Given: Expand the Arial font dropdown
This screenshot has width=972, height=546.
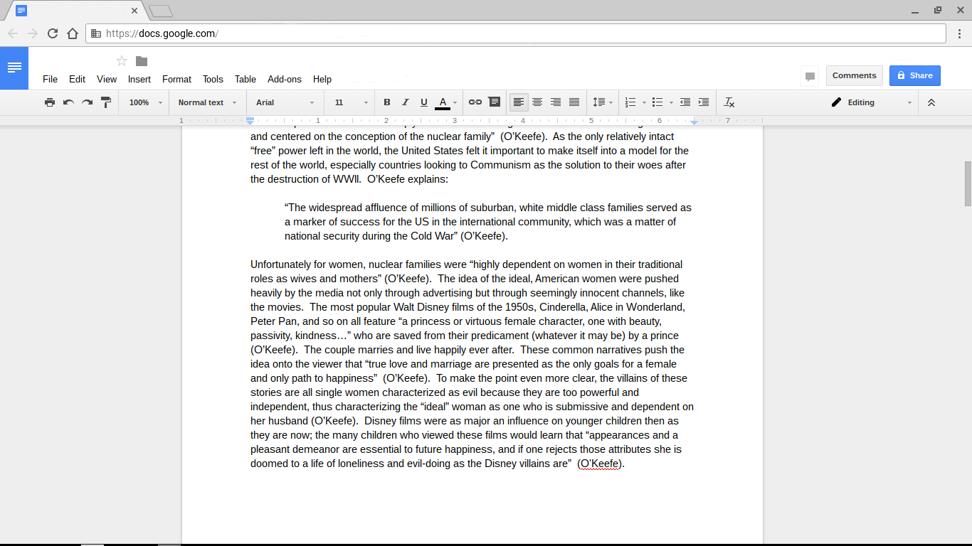Looking at the screenshot, I should [285, 102].
